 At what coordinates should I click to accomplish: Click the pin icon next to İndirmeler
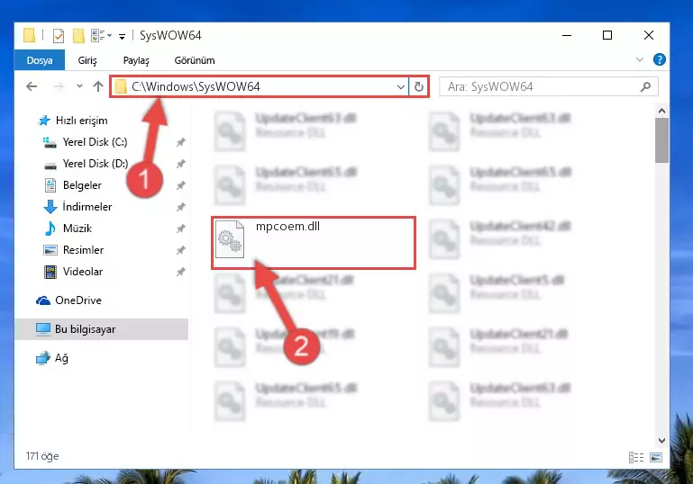coord(180,207)
